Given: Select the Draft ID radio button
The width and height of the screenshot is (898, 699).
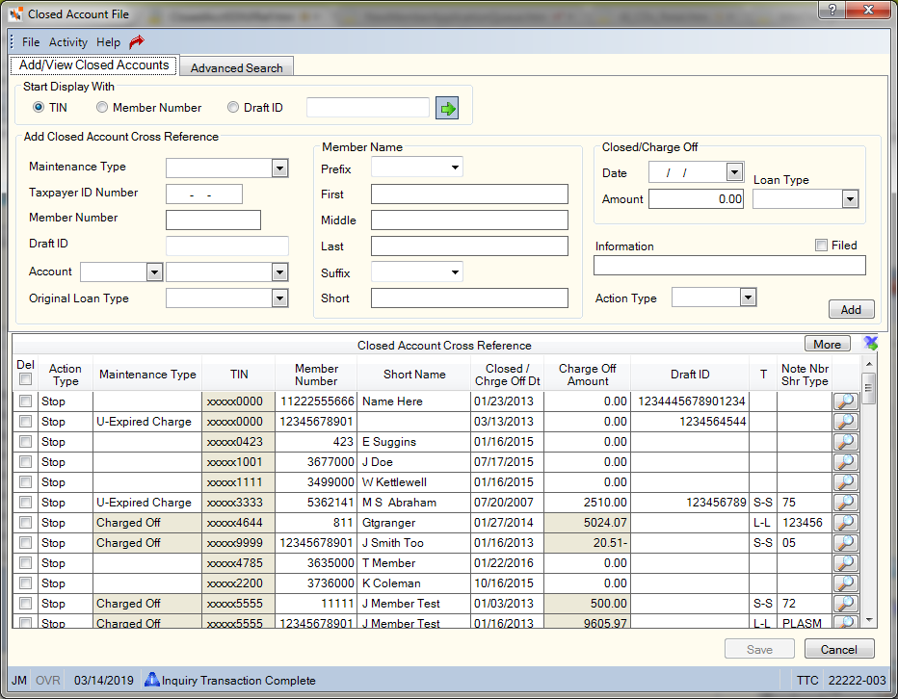Looking at the screenshot, I should [233, 107].
